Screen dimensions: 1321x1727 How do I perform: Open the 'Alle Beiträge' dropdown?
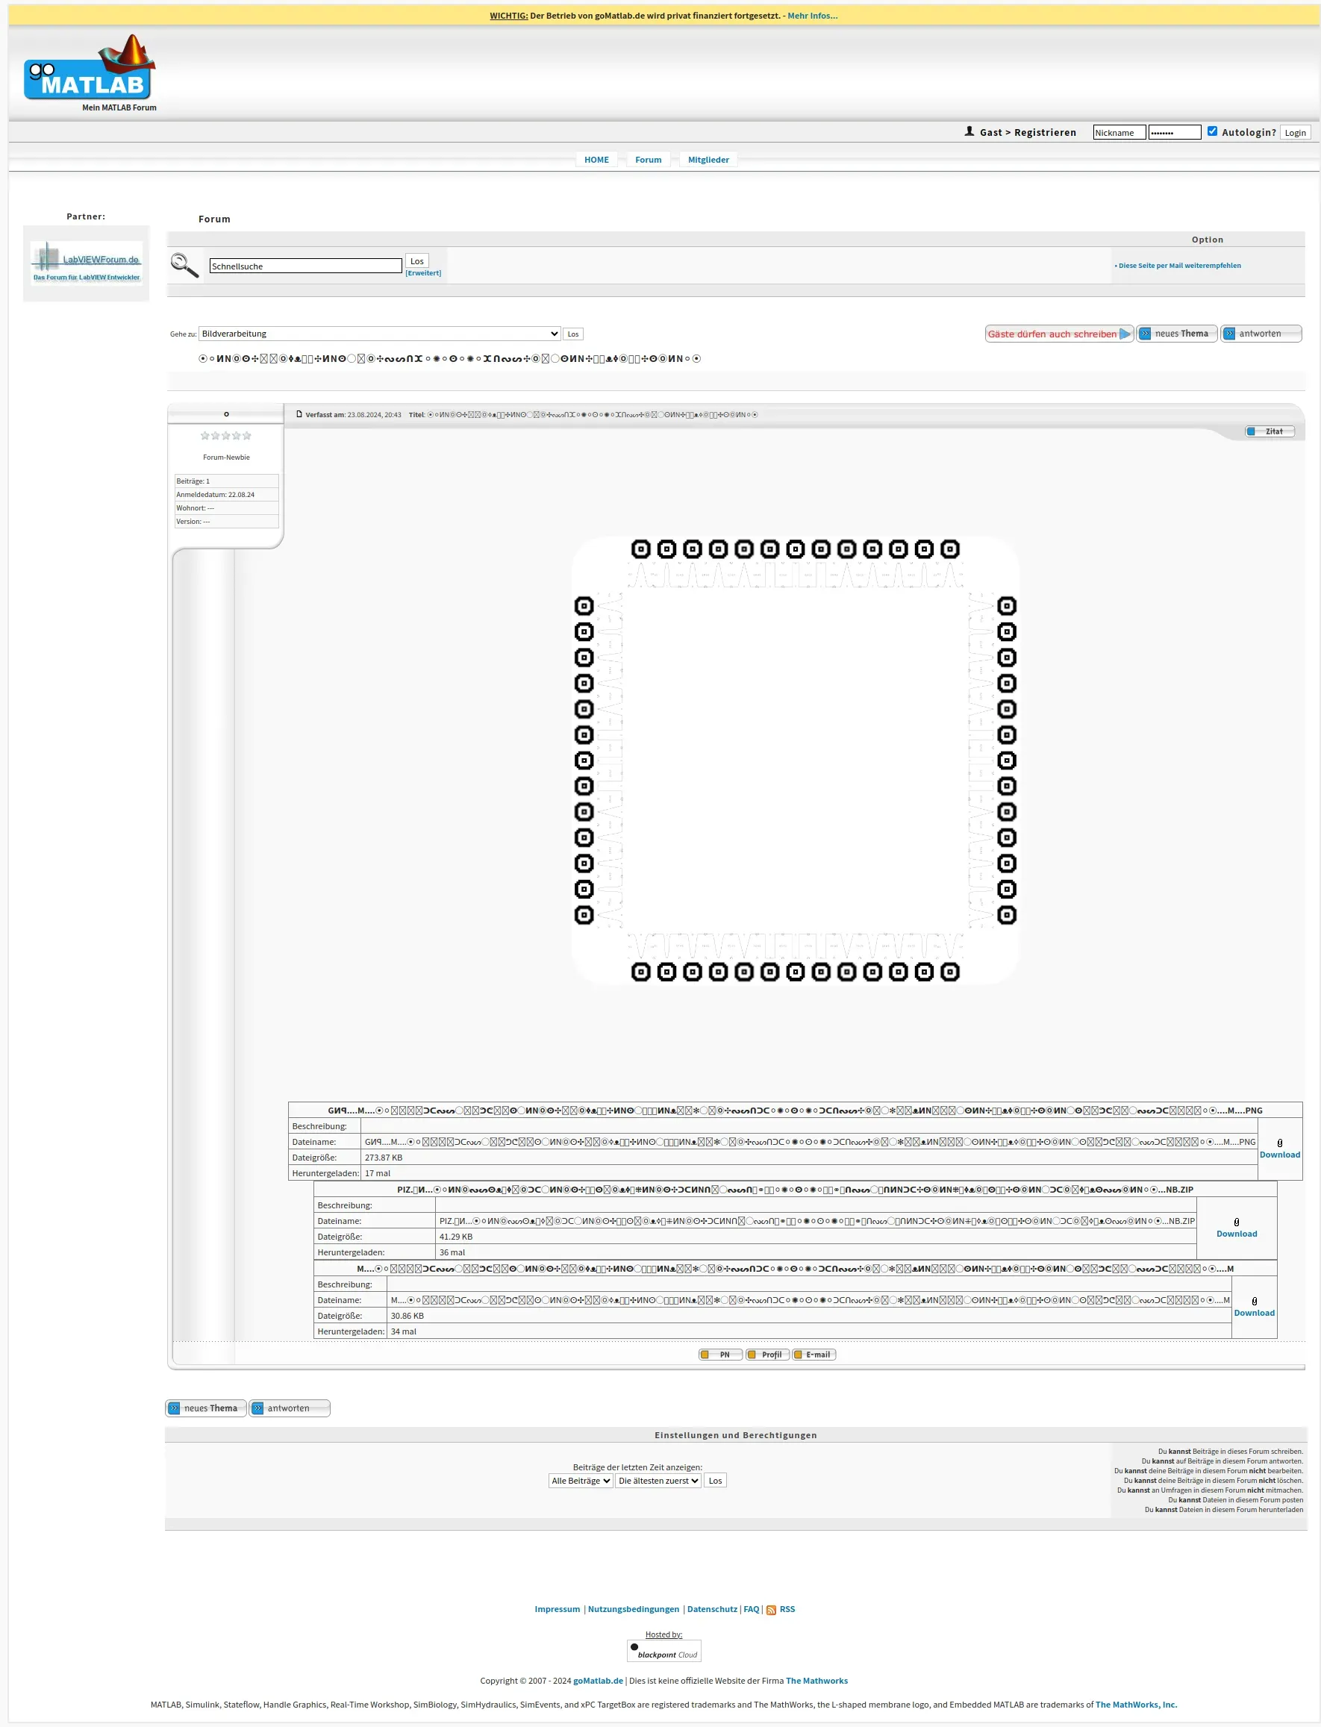[581, 1480]
